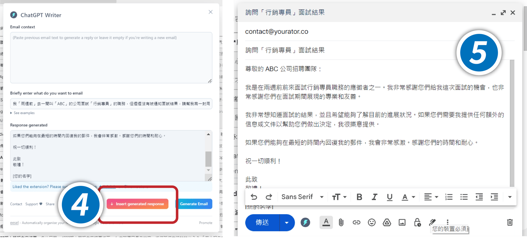
Task: Click the Promote link
Action: [206, 223]
